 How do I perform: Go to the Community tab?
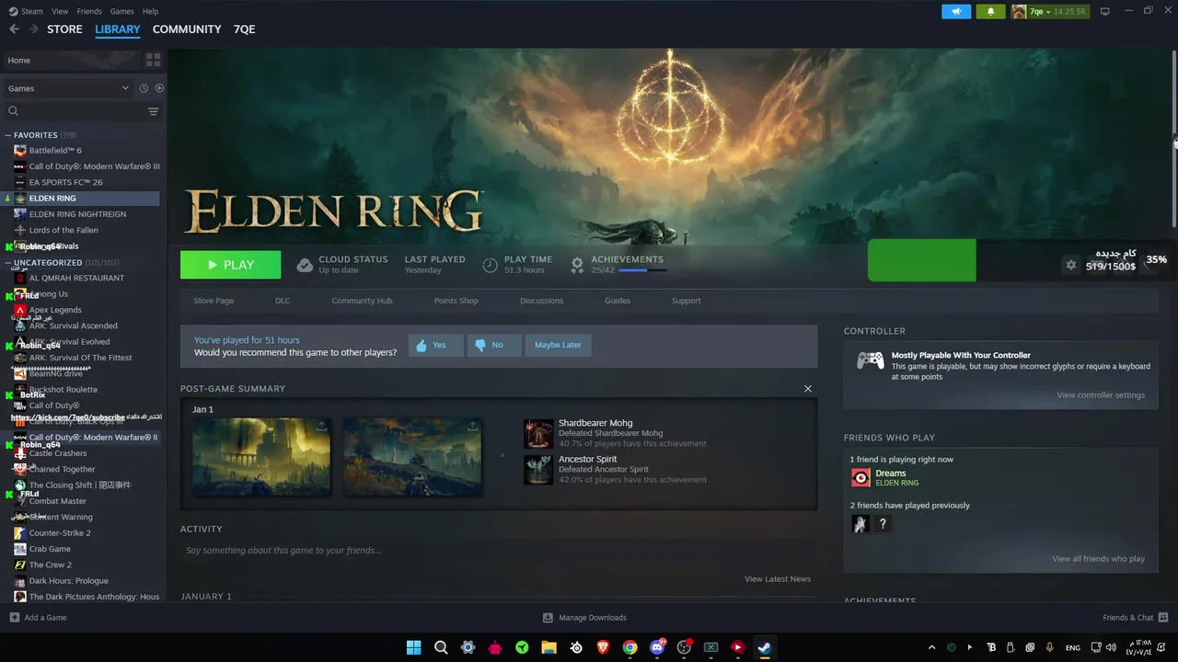tap(187, 29)
